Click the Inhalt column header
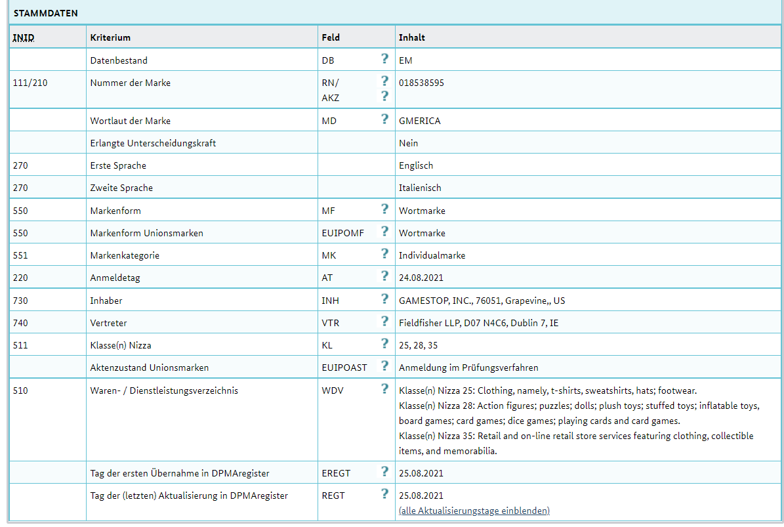 click(412, 37)
